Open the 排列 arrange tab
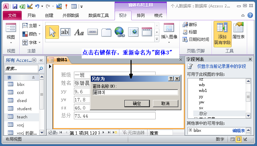The image size is (257, 146). (x=141, y=16)
